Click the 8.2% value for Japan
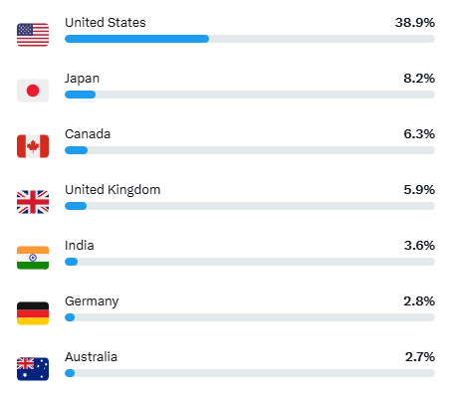This screenshot has width=450, height=398. point(419,79)
